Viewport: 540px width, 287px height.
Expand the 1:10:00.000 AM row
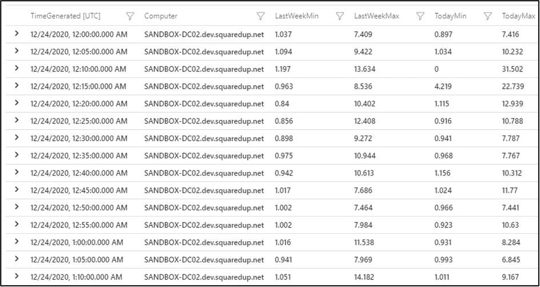point(16,276)
